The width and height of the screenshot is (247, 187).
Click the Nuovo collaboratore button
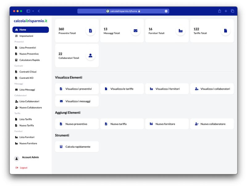pyautogui.click(x=213, y=124)
